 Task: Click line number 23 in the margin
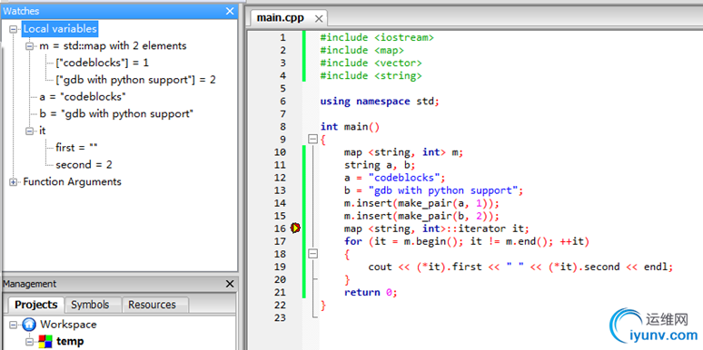pos(280,317)
